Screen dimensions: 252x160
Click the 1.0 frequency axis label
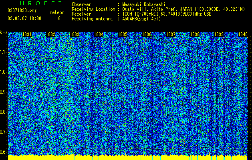coord(4,72)
